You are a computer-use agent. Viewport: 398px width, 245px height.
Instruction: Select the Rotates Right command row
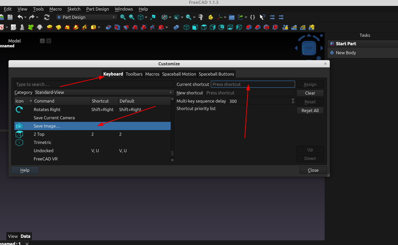92,110
